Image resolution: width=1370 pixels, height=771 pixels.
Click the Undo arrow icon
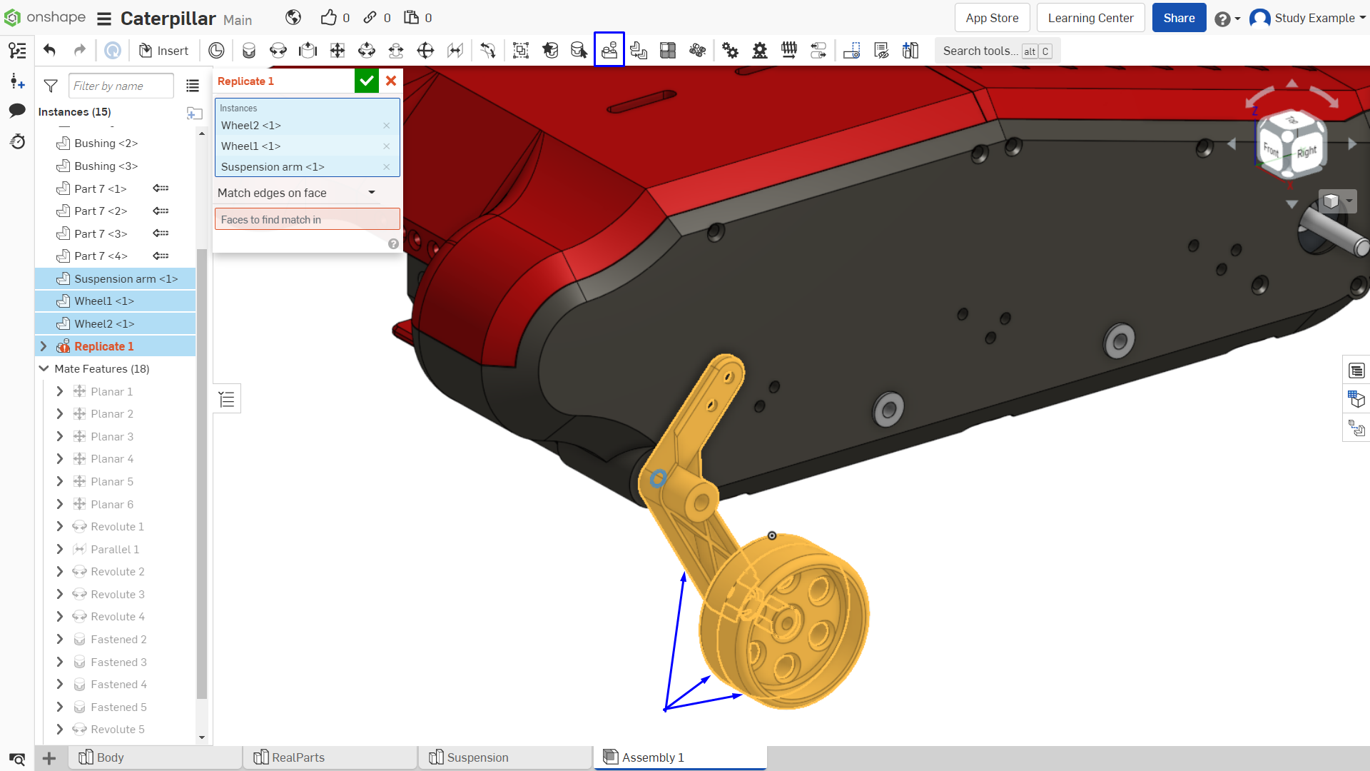[x=49, y=50]
